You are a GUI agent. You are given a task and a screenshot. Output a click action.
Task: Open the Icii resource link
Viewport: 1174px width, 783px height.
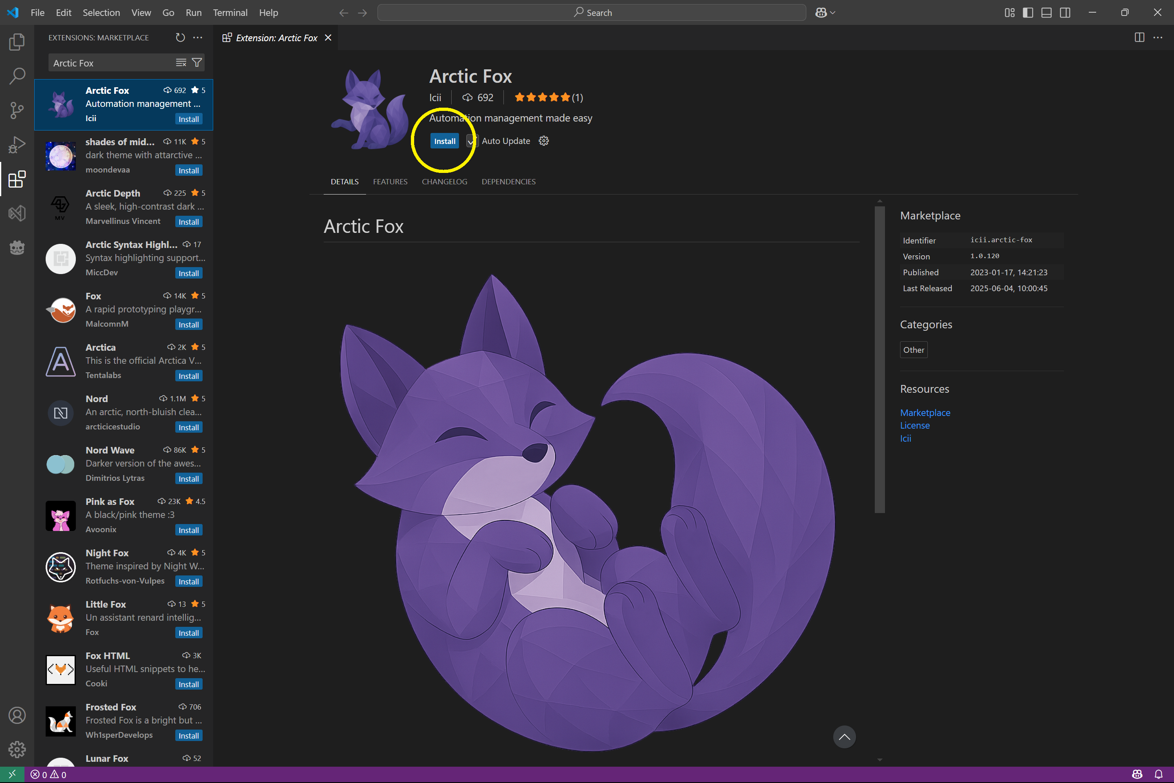tap(905, 438)
